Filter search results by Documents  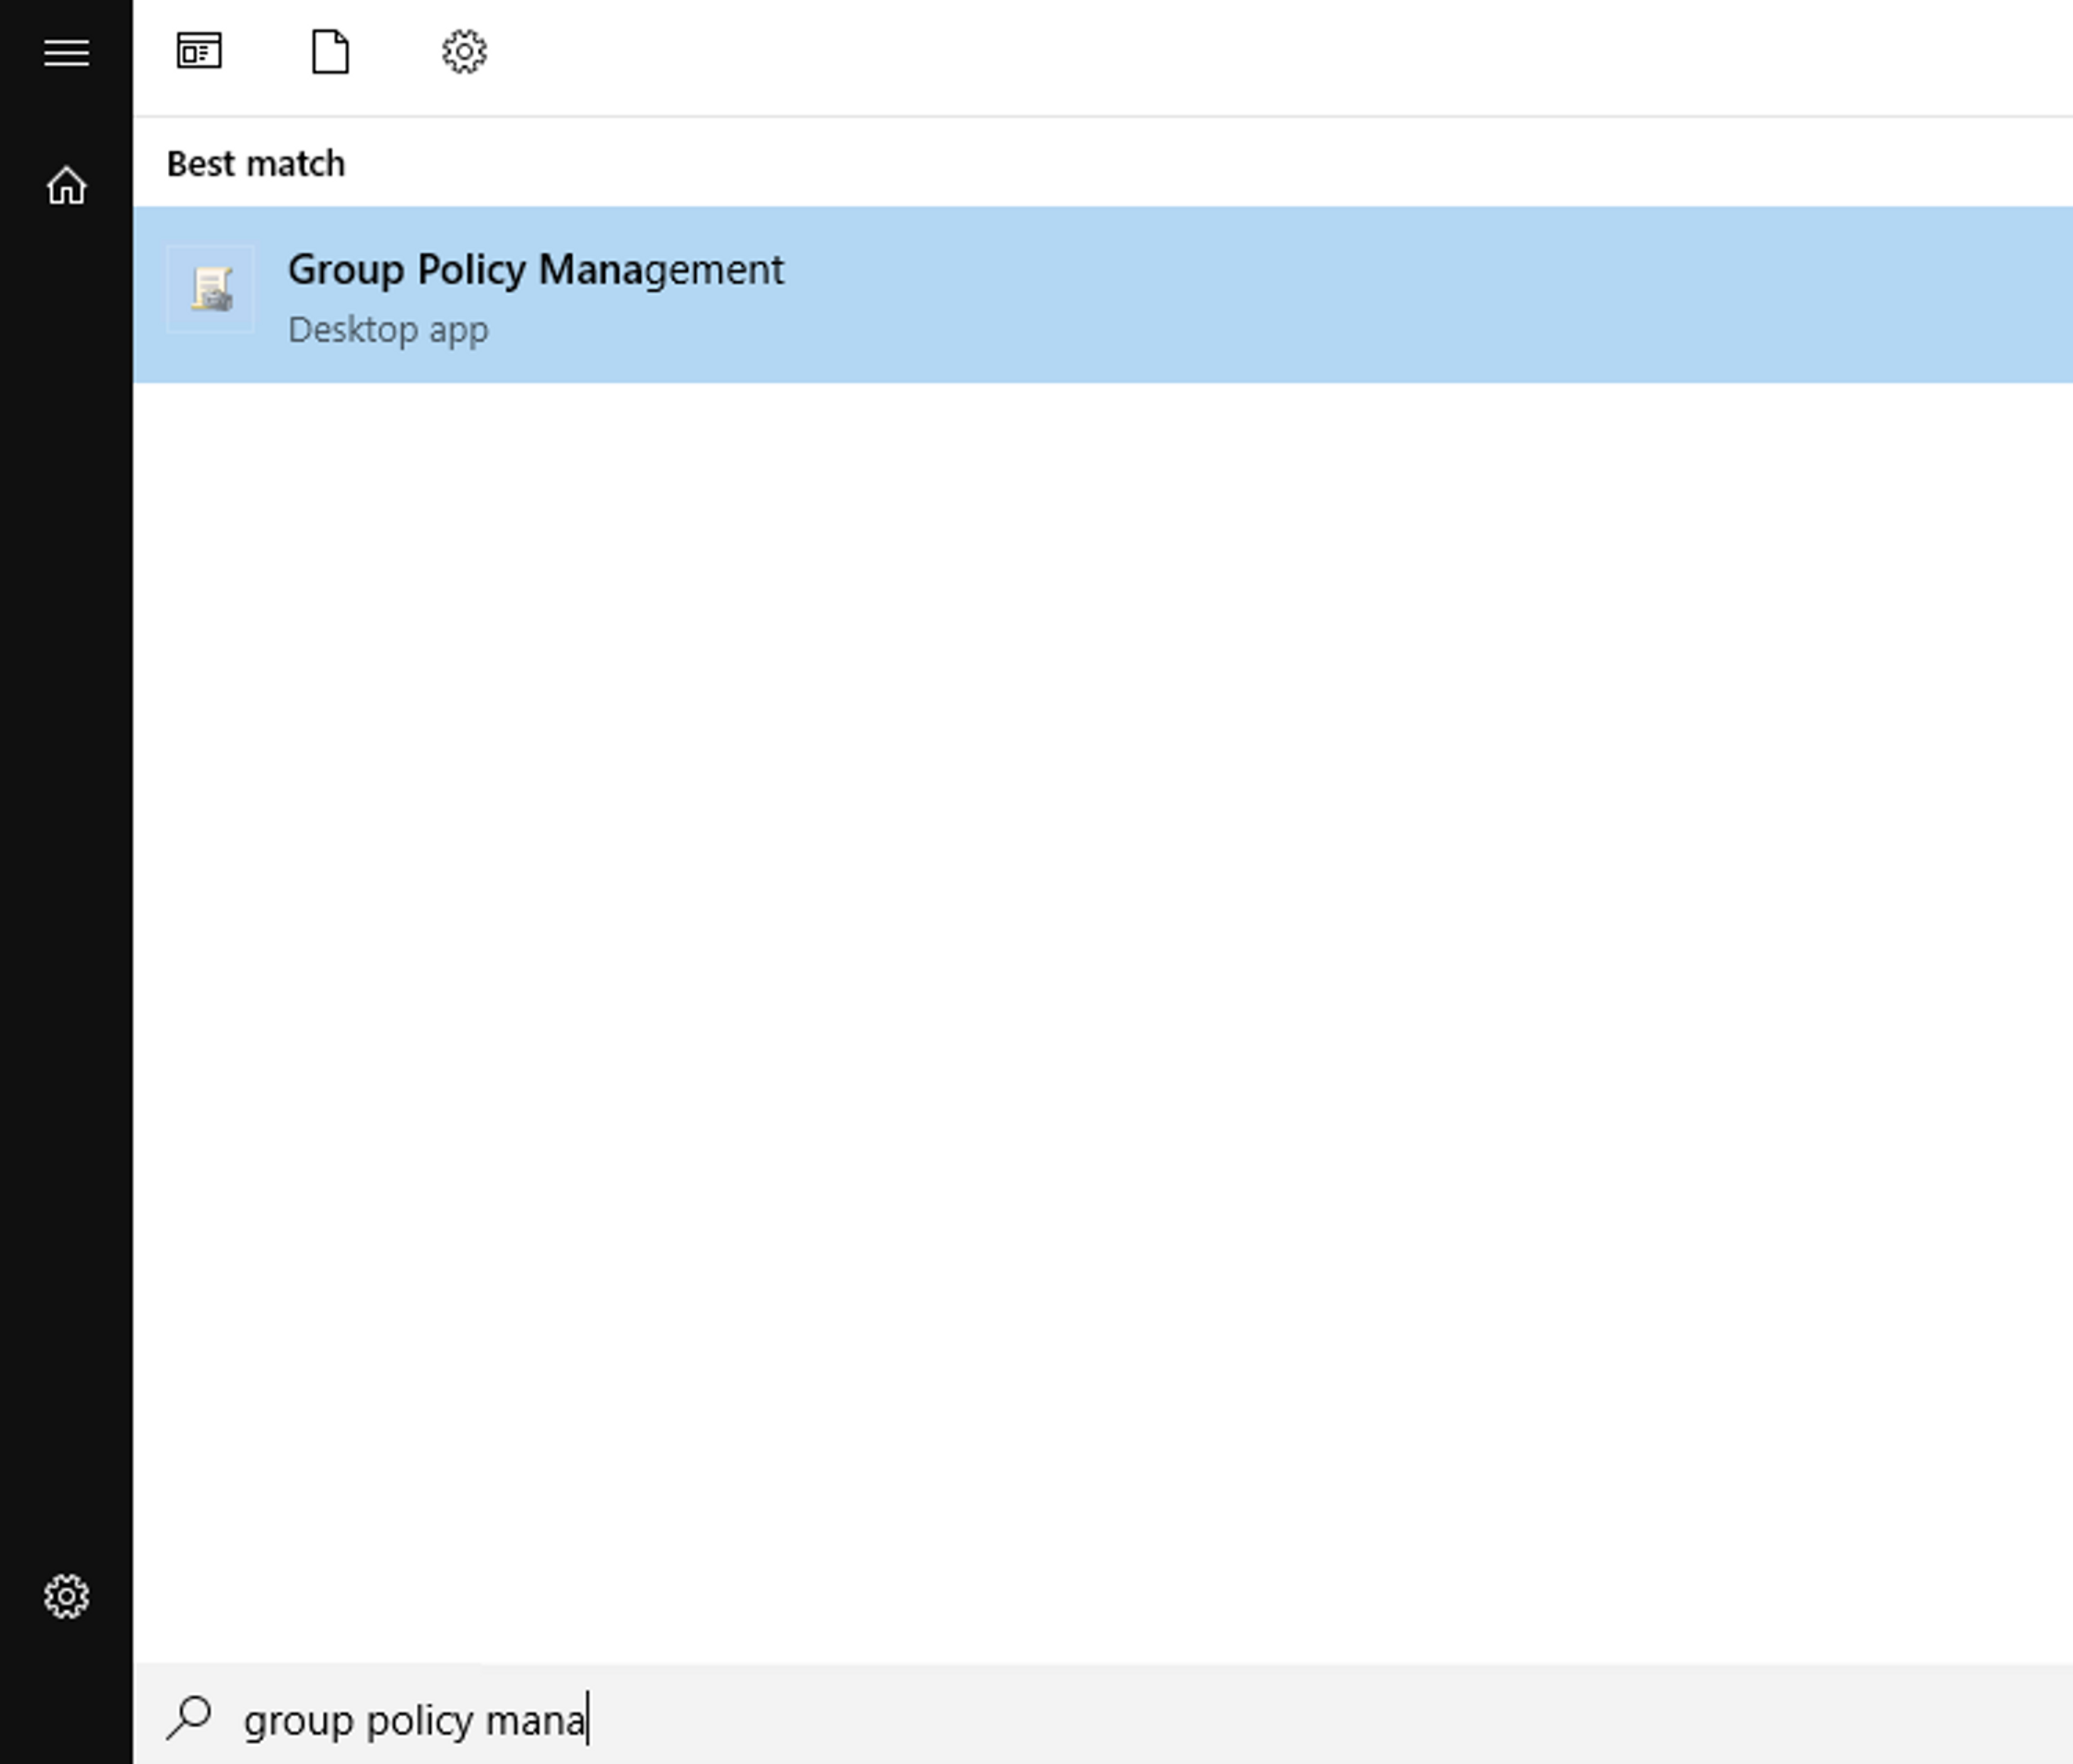330,51
